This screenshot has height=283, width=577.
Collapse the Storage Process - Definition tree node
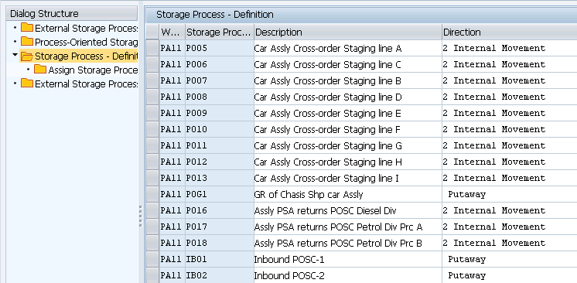click(x=15, y=55)
